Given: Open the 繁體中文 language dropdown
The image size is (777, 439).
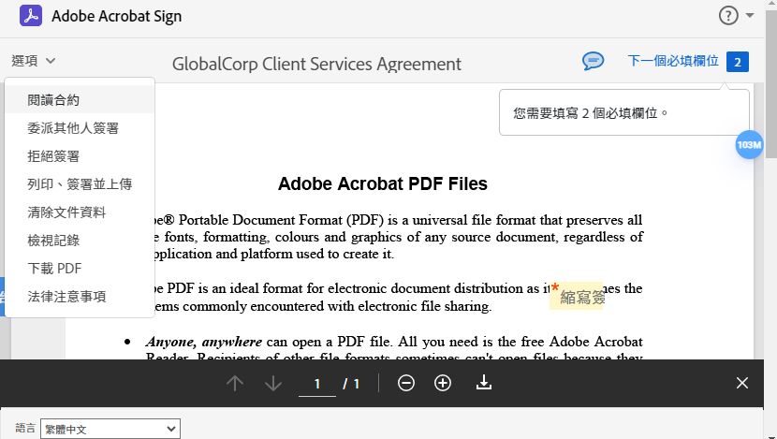Looking at the screenshot, I should (110, 429).
